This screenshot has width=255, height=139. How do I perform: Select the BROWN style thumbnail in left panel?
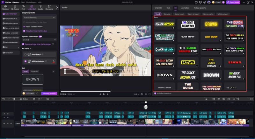point(33,79)
